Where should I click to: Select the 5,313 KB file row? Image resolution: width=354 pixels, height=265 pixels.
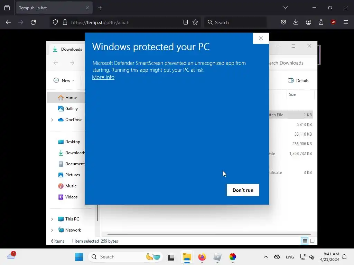(291, 124)
